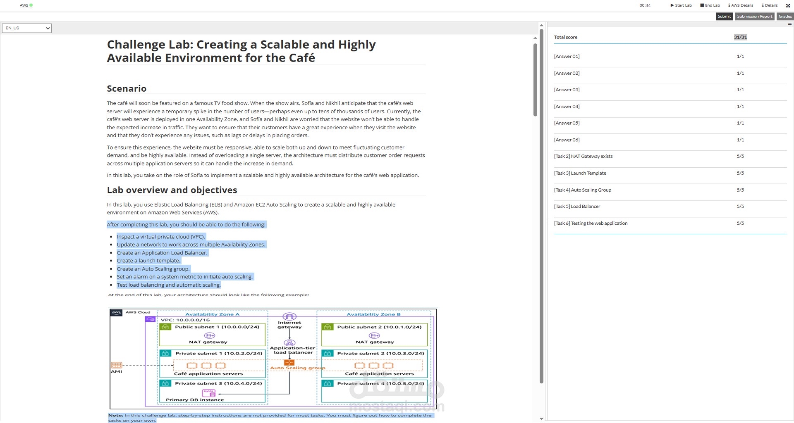794x423 pixels.
Task: Open the Submission Report
Action: [x=754, y=17]
